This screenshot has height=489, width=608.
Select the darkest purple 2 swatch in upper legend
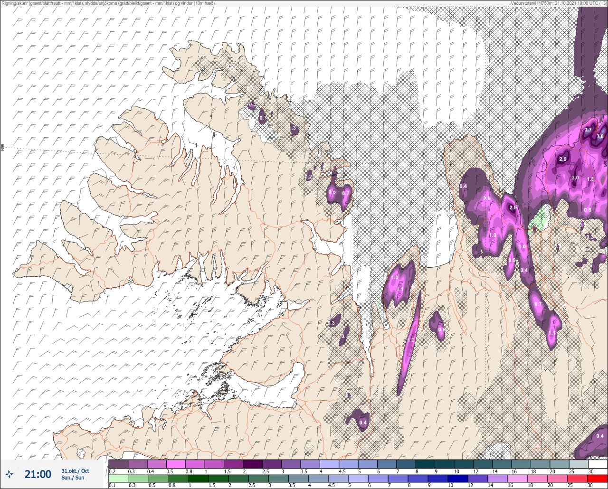click(252, 464)
